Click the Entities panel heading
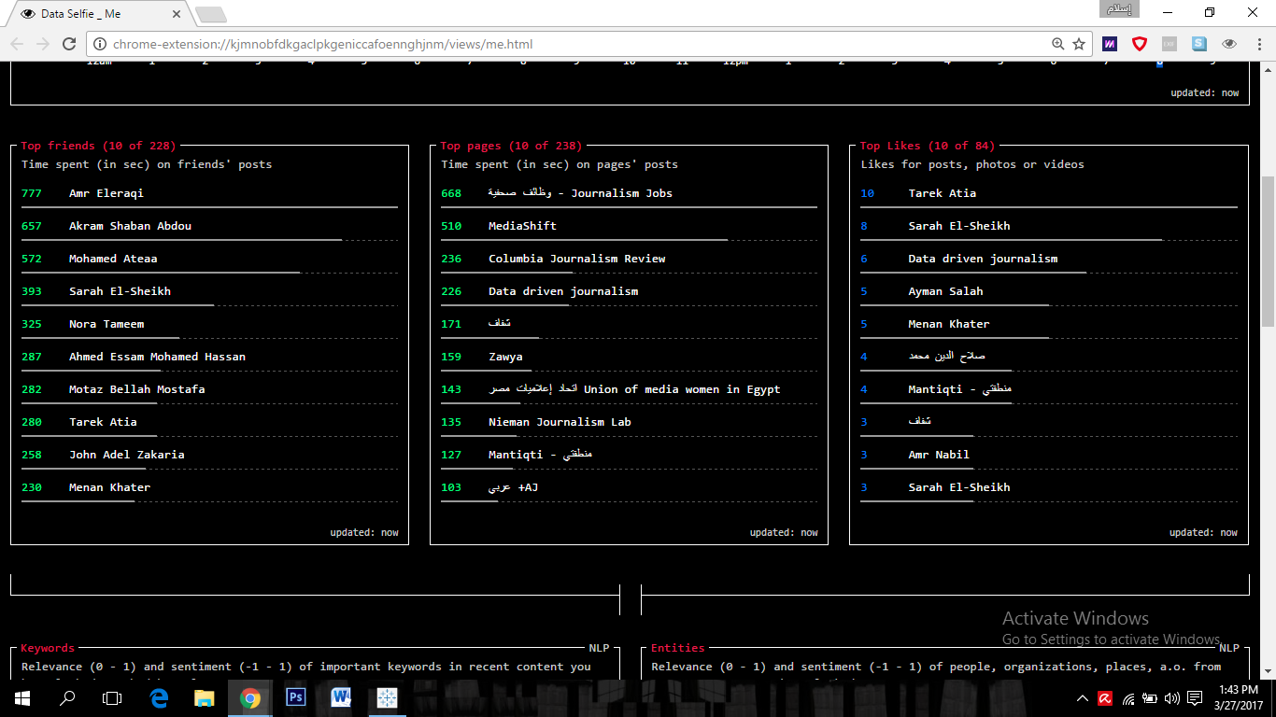Viewport: 1276px width, 717px height. (x=678, y=648)
